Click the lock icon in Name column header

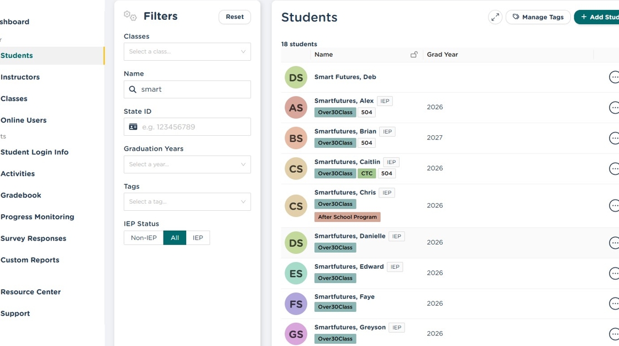[x=414, y=55]
